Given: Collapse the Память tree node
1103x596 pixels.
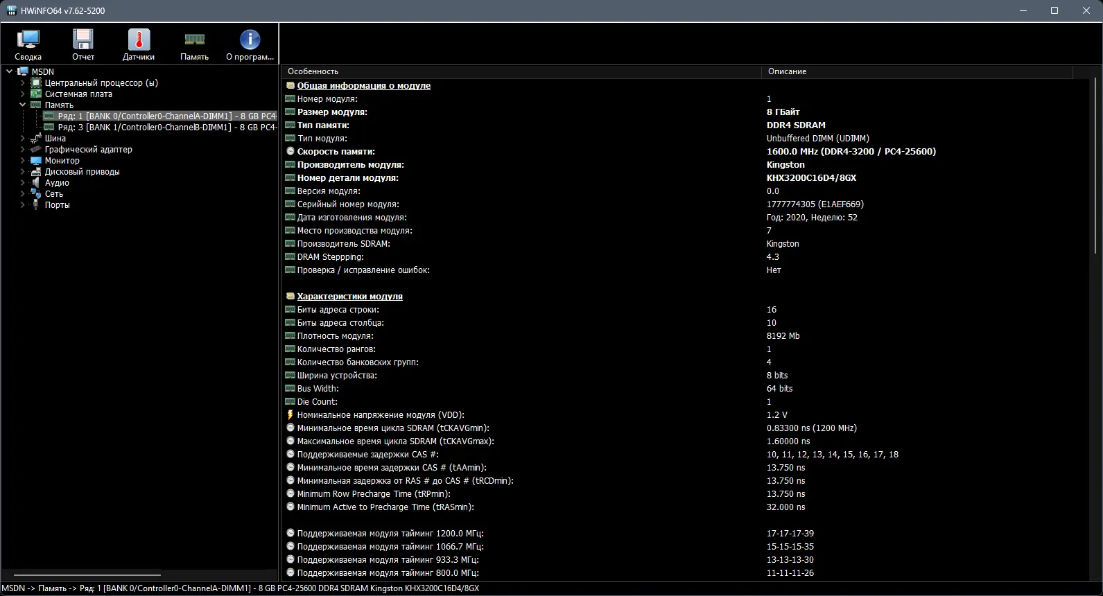Looking at the screenshot, I should coord(22,105).
